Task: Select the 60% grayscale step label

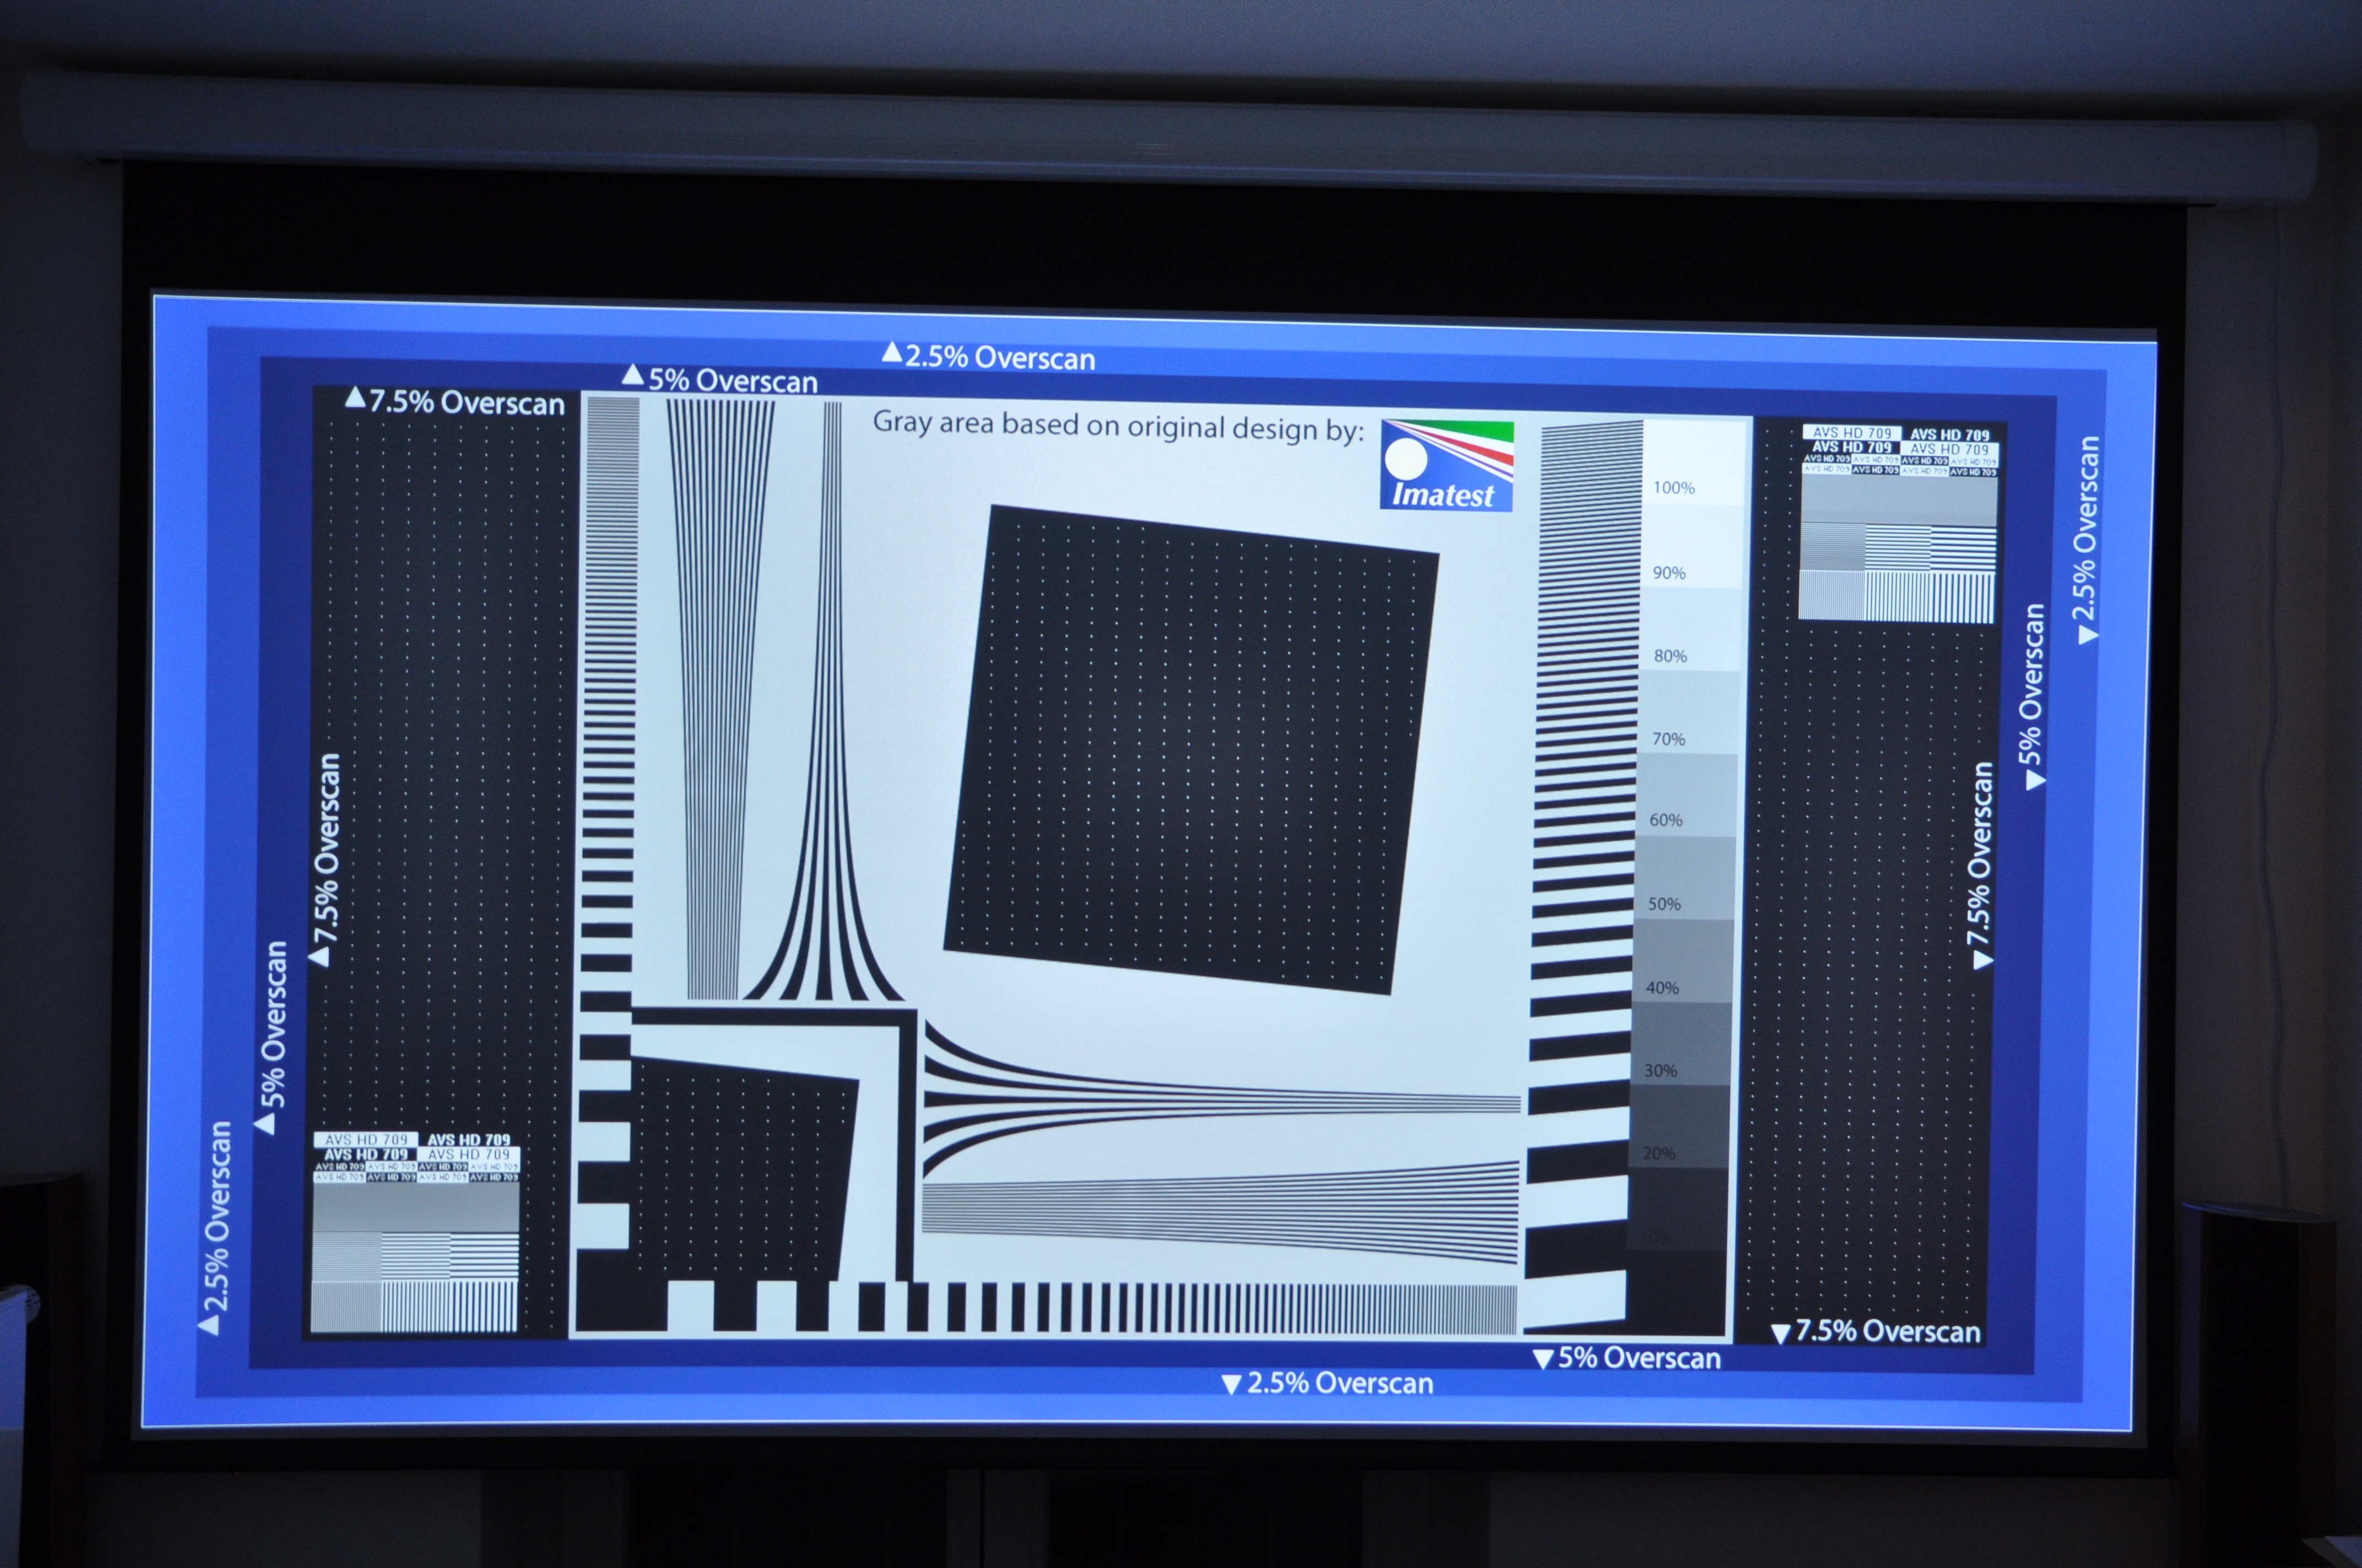Action: [x=1666, y=820]
